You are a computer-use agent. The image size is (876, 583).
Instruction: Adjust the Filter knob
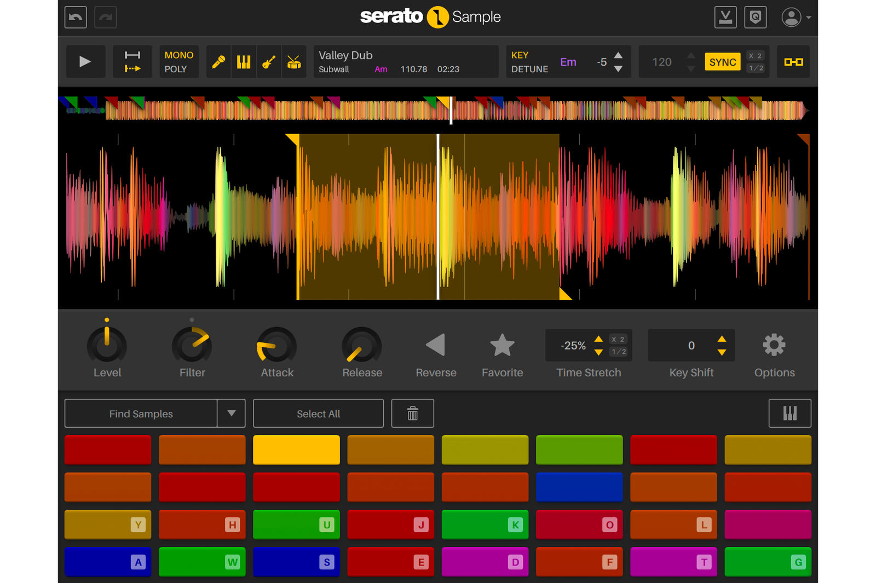click(192, 346)
